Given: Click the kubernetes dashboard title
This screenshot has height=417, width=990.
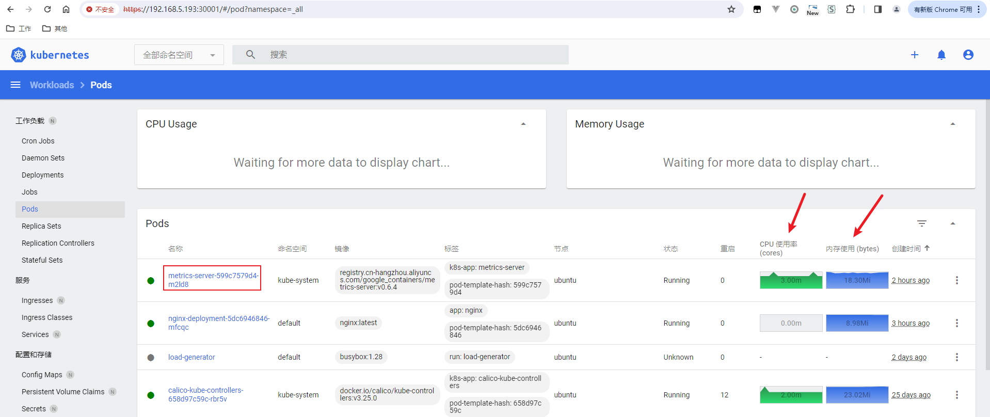Looking at the screenshot, I should coord(59,55).
